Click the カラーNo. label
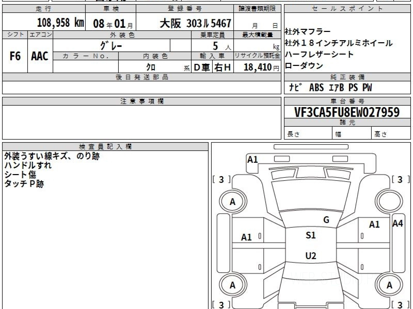Screen dimensions: 413x309 86,56
